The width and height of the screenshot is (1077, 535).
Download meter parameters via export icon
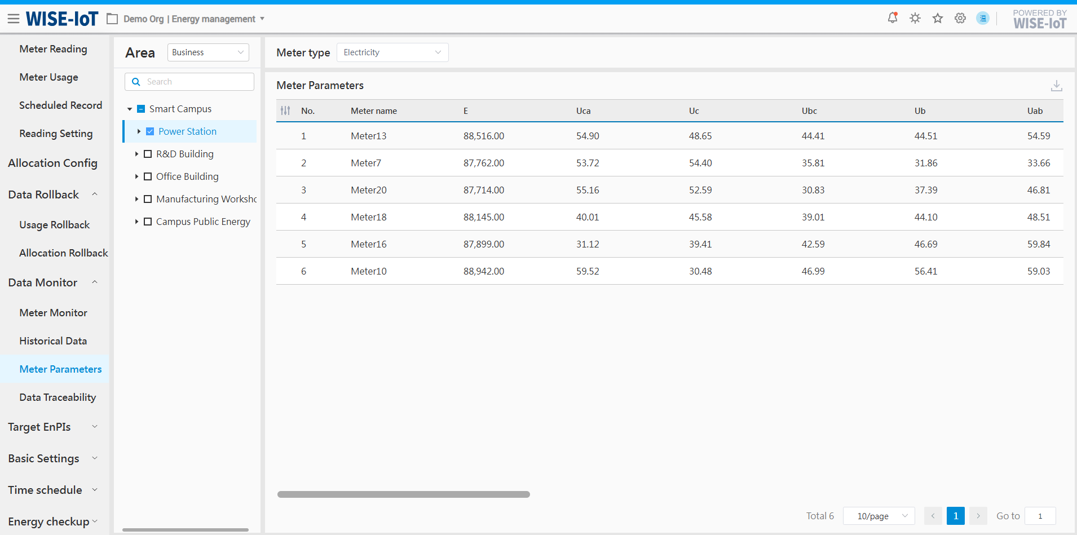click(x=1056, y=86)
